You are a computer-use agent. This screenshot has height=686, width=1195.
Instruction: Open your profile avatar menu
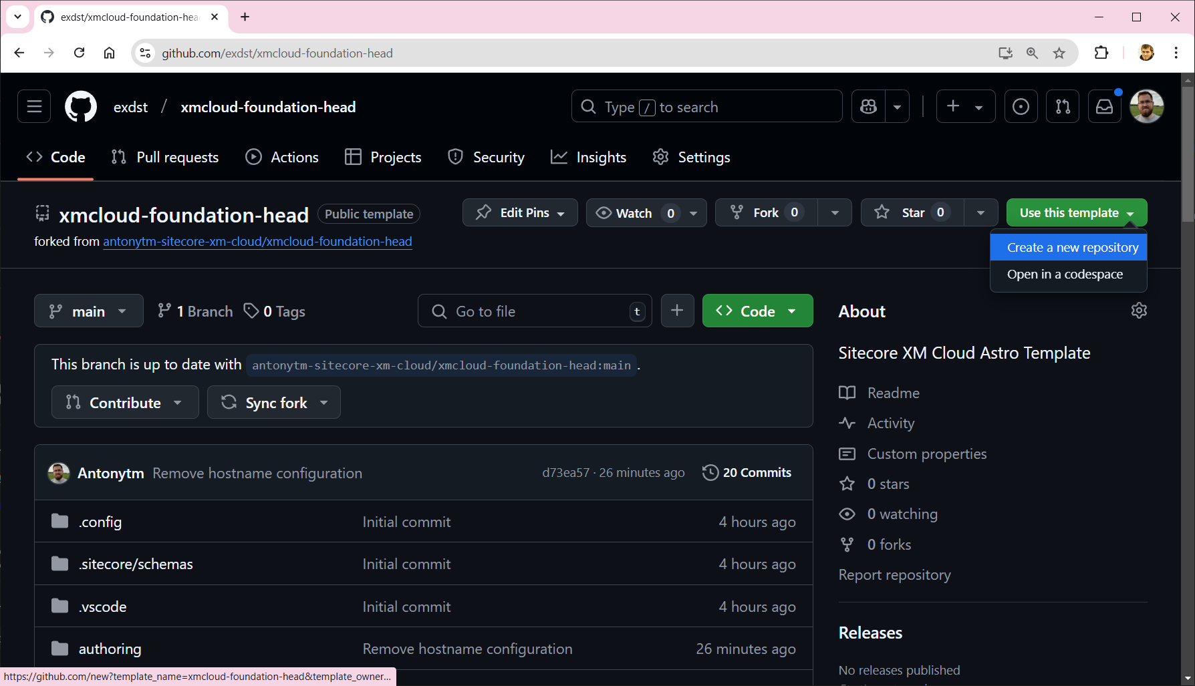[1147, 106]
